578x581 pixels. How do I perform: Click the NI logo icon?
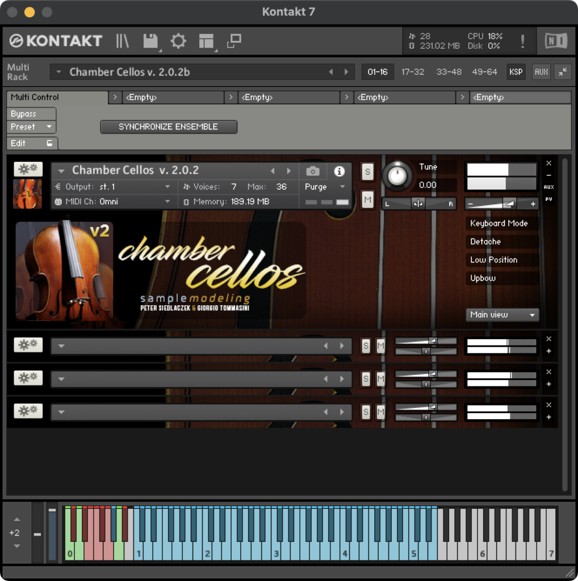(x=556, y=41)
